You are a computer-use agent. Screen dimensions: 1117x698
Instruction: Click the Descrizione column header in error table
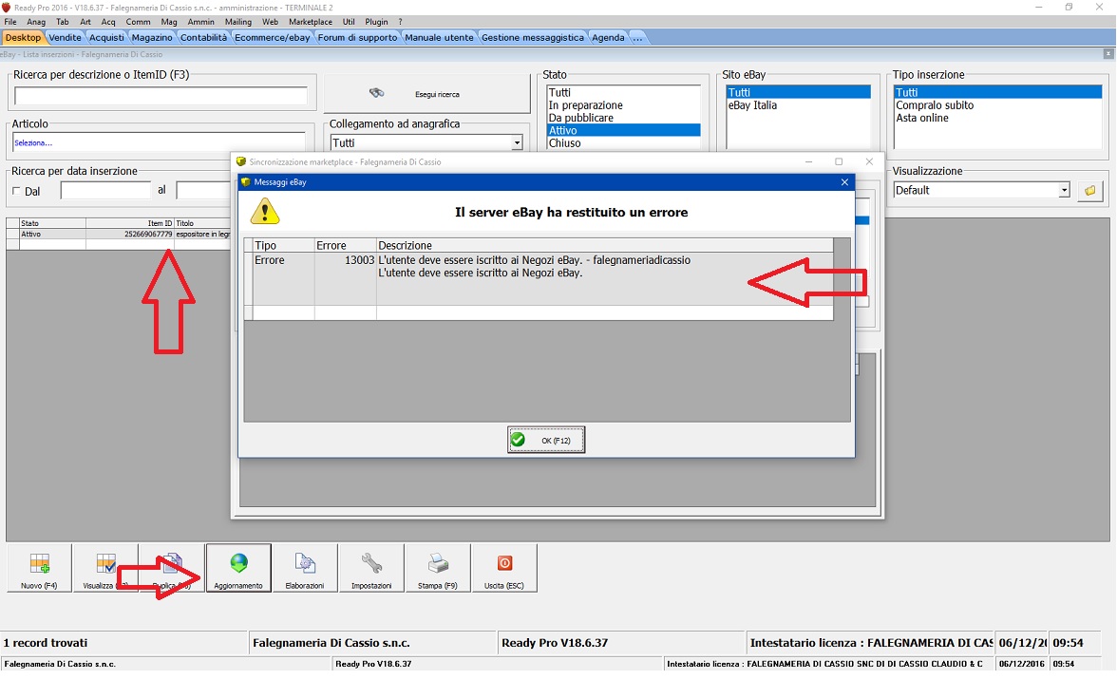point(604,245)
